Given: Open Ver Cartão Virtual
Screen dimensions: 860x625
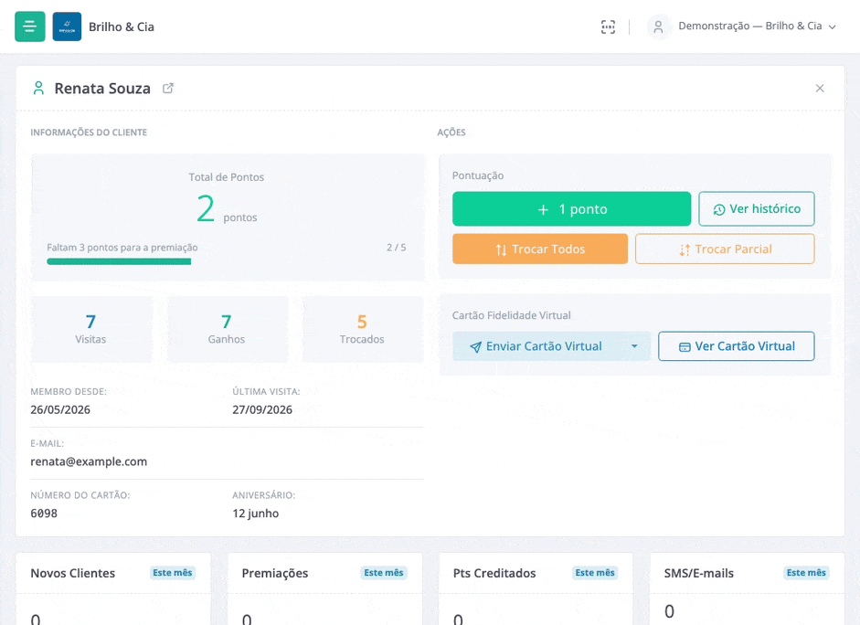Looking at the screenshot, I should (736, 346).
